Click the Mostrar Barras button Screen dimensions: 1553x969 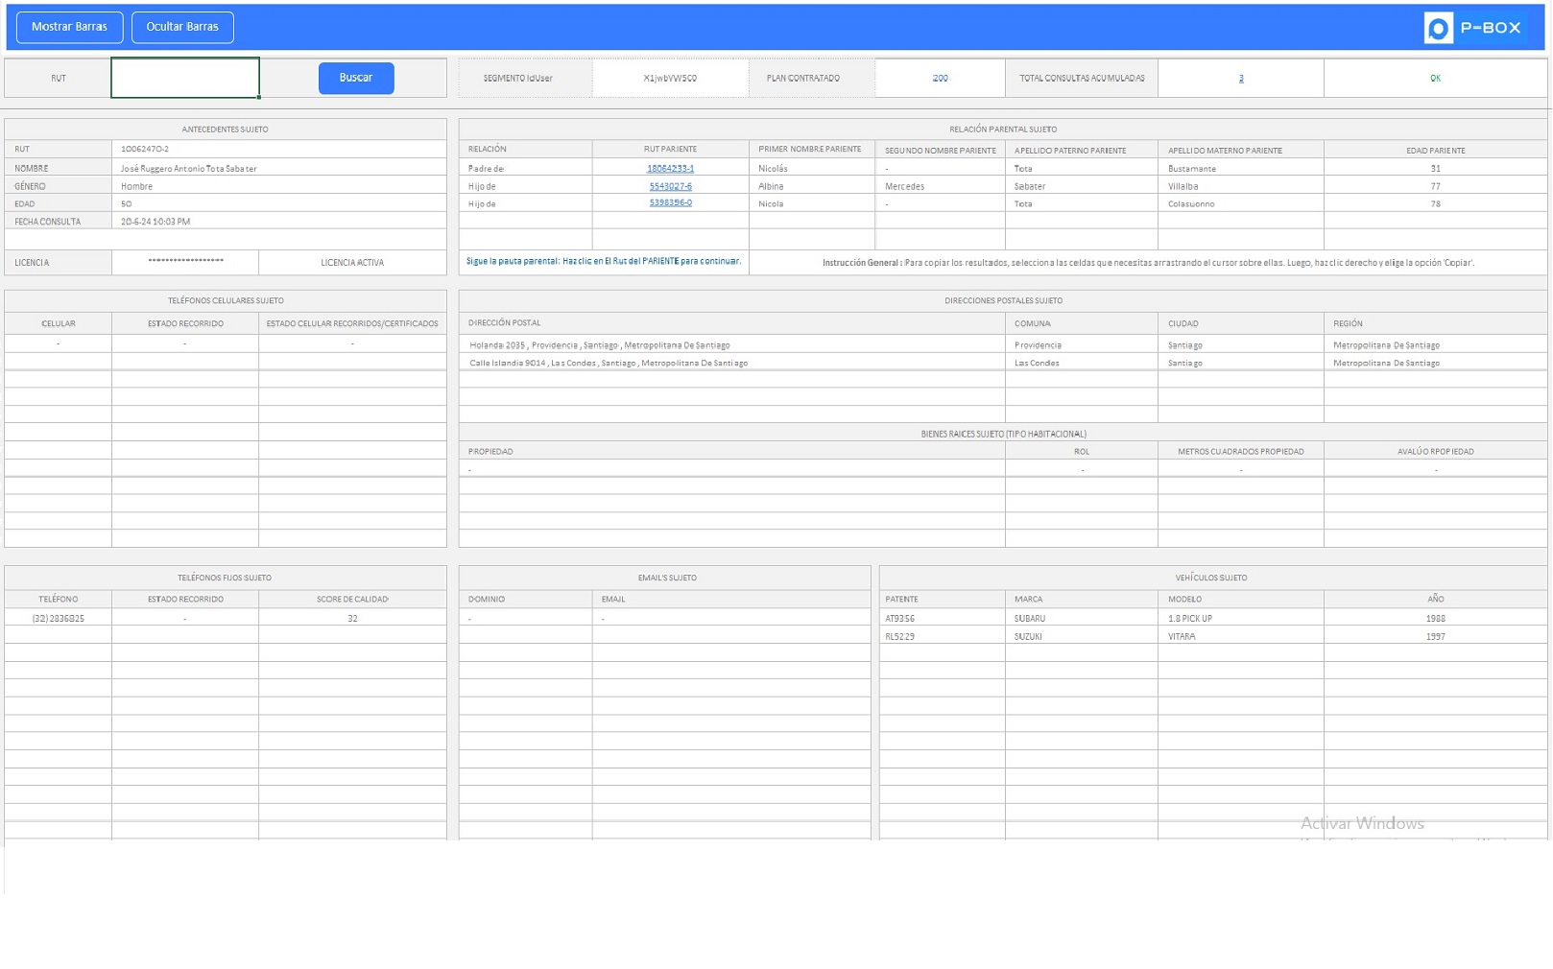[69, 27]
